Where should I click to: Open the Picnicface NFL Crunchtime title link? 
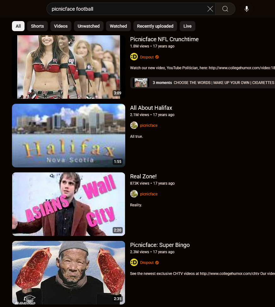coord(164,39)
